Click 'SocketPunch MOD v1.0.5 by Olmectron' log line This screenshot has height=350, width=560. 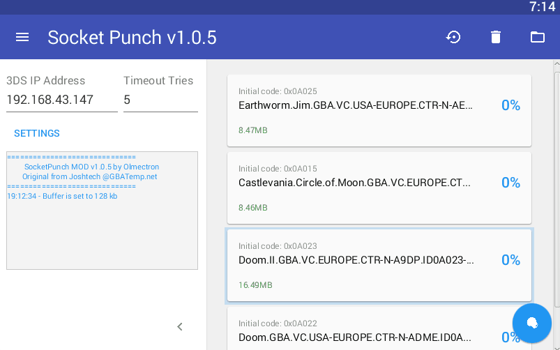click(92, 167)
